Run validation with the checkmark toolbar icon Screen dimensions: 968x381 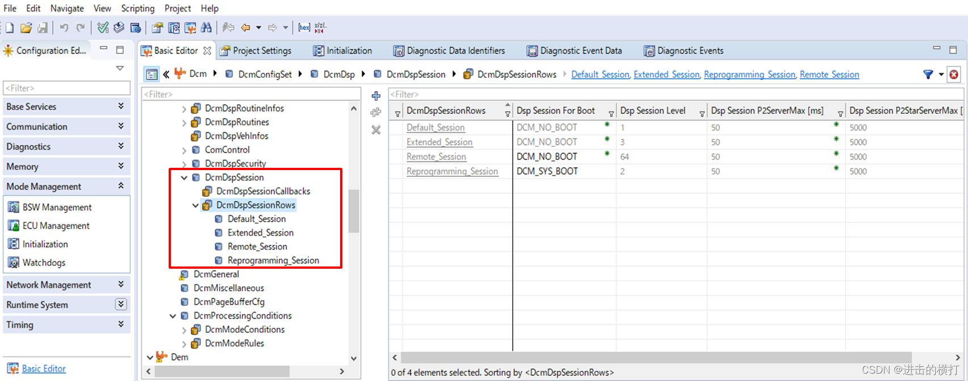click(x=103, y=28)
